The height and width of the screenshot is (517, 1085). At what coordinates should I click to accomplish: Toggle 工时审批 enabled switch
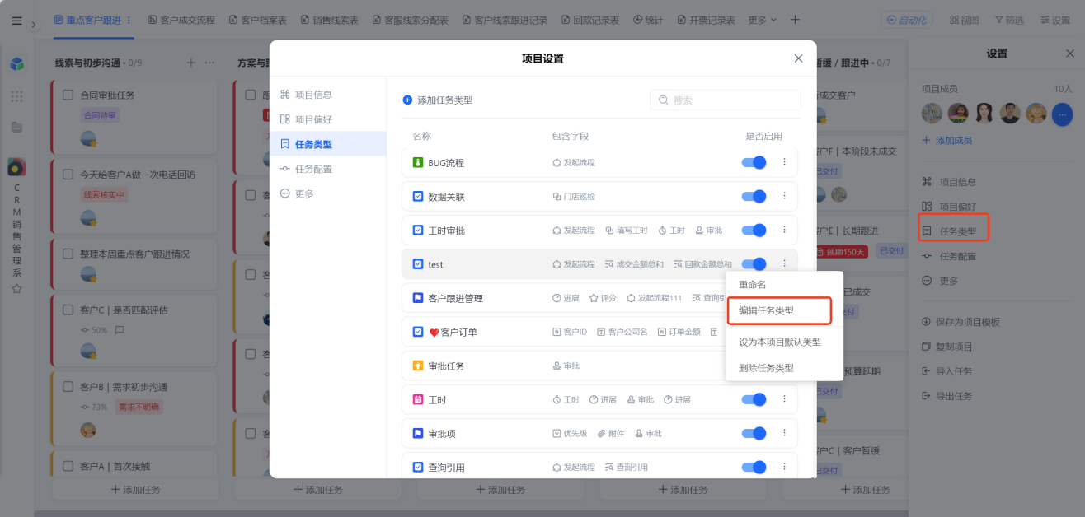pyautogui.click(x=754, y=231)
